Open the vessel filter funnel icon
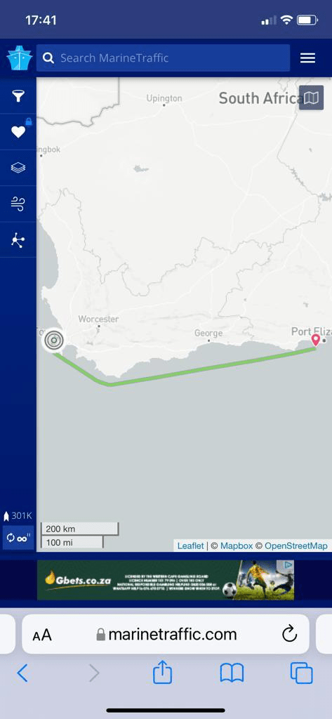This screenshot has width=332, height=719. (x=18, y=95)
